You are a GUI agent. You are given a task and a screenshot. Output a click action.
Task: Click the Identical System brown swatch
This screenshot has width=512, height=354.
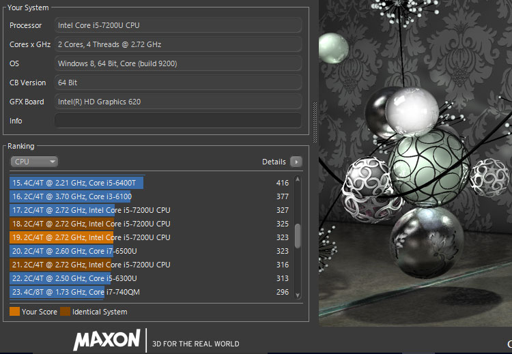click(x=65, y=312)
